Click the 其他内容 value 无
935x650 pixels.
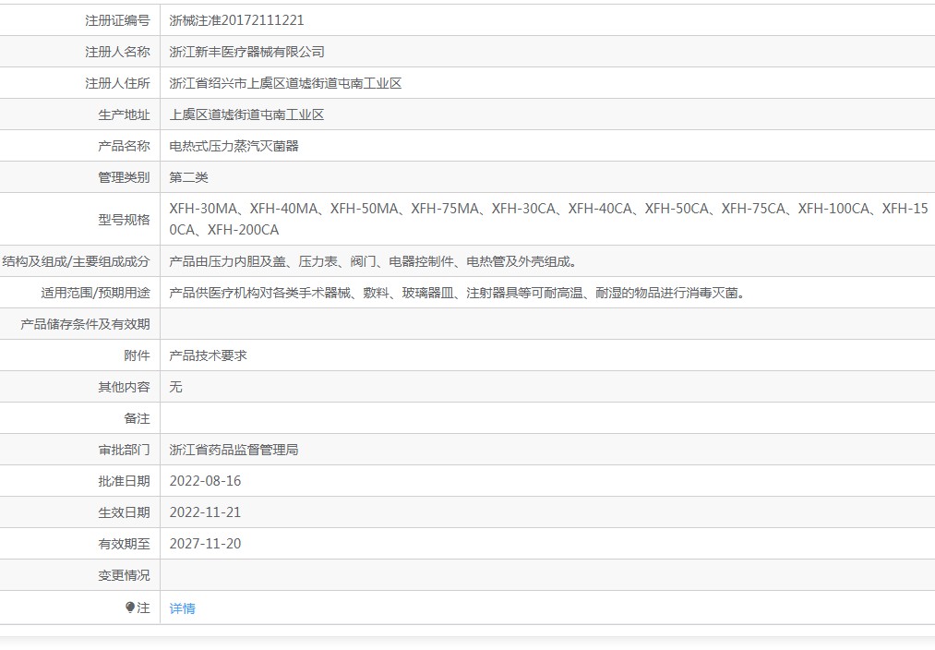pyautogui.click(x=176, y=387)
